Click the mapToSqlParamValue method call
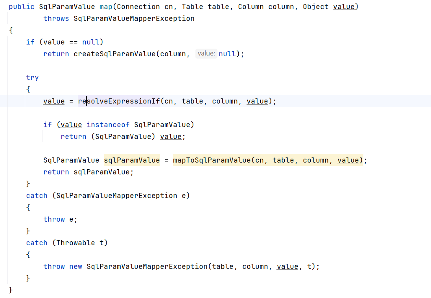Viewport: 431px width, 298px height. point(212,160)
